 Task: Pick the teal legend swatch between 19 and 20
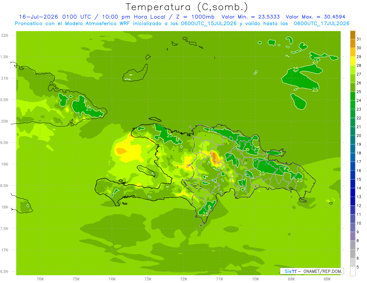pos(353,140)
